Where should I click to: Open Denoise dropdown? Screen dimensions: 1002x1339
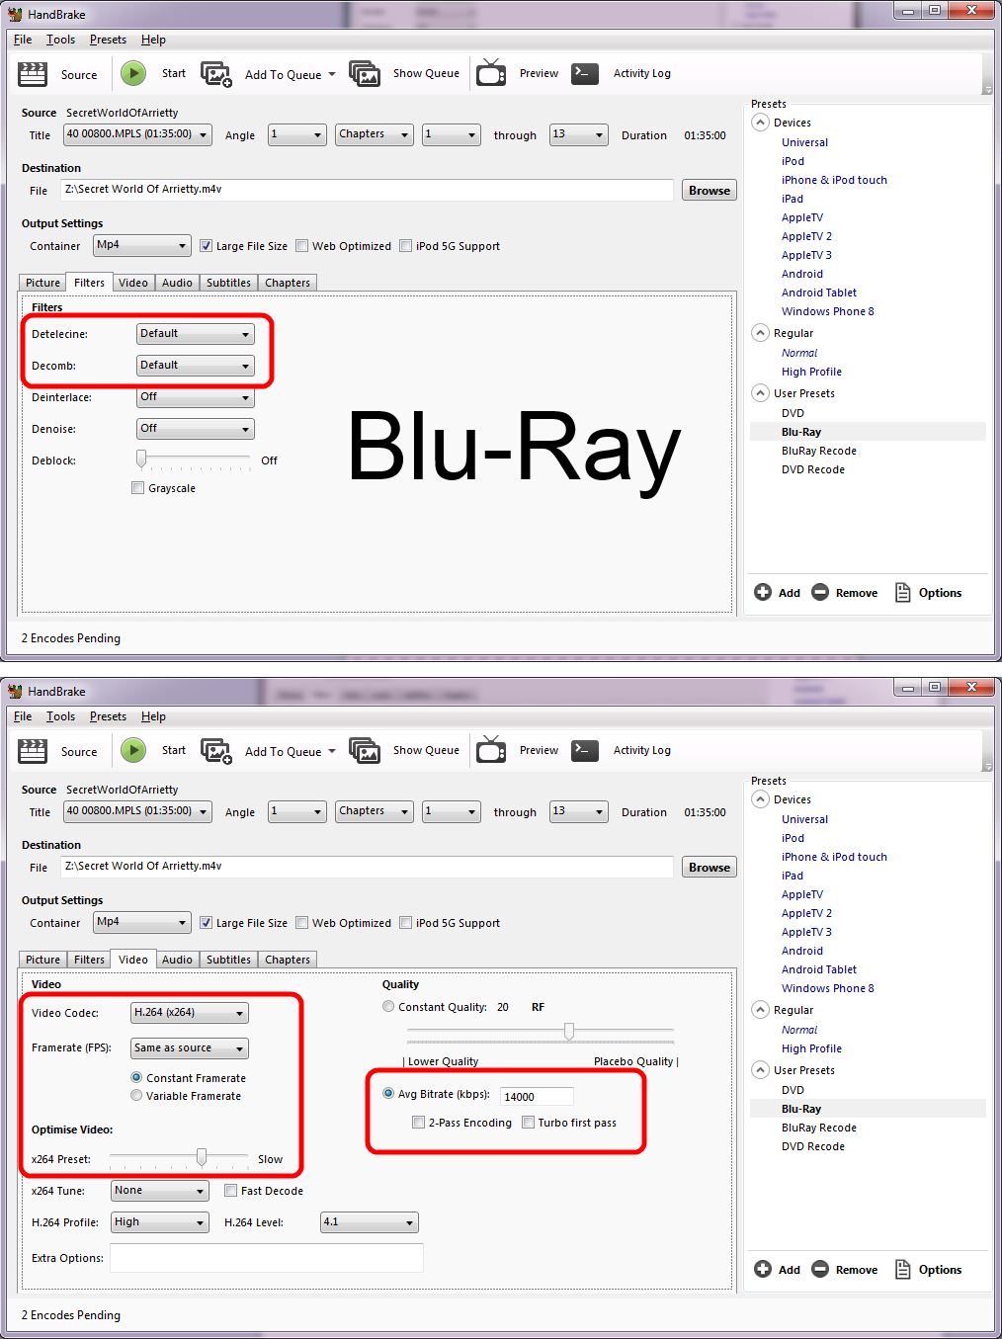[195, 429]
